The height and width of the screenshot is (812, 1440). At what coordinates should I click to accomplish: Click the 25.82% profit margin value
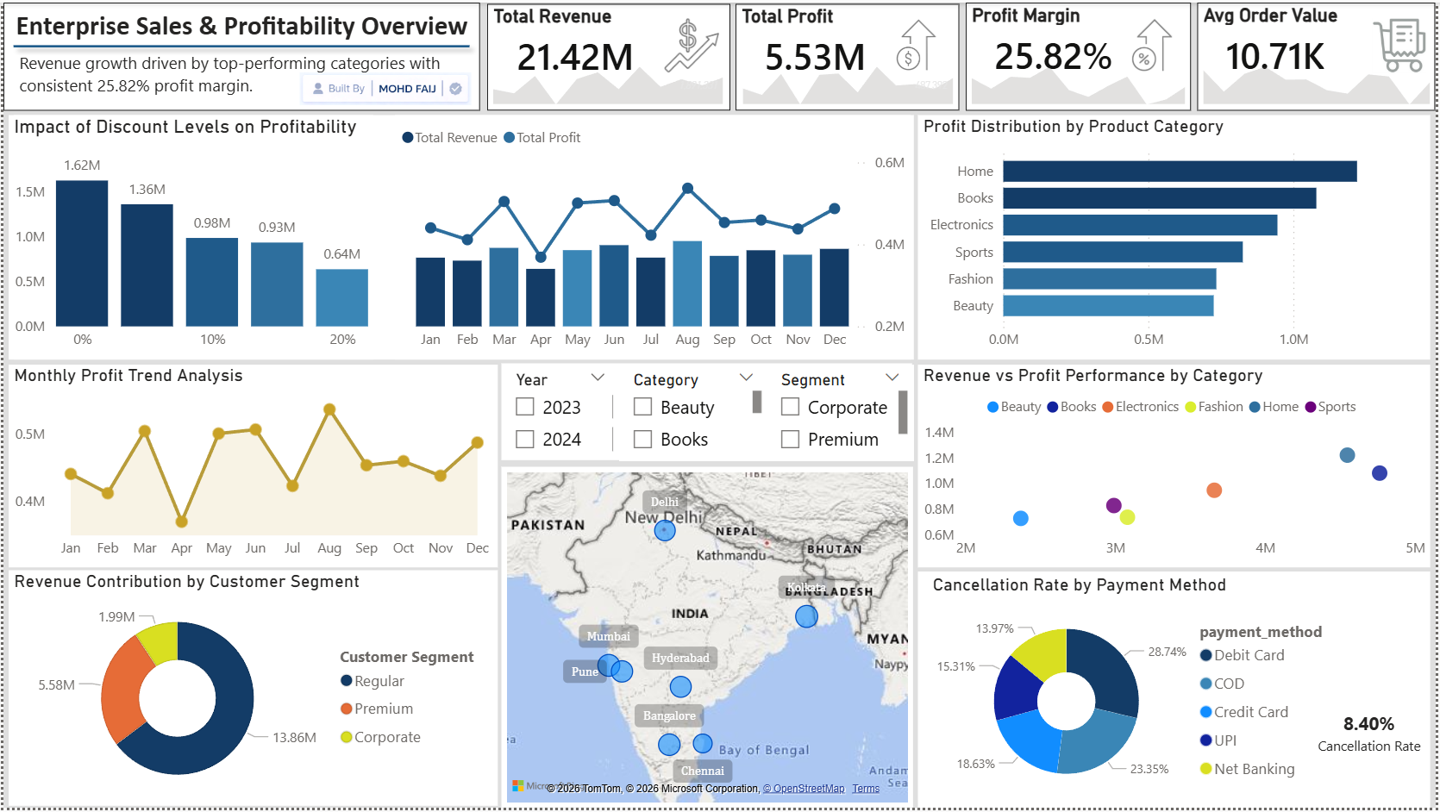click(x=1053, y=57)
